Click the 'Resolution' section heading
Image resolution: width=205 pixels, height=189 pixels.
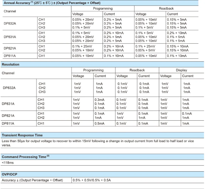click(11, 65)
